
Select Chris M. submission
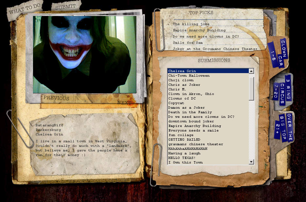tap(208, 89)
